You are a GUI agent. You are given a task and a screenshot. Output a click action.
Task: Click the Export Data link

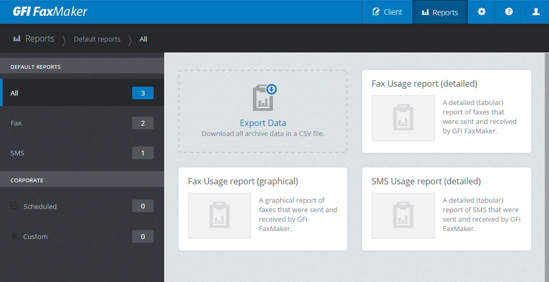tap(263, 123)
